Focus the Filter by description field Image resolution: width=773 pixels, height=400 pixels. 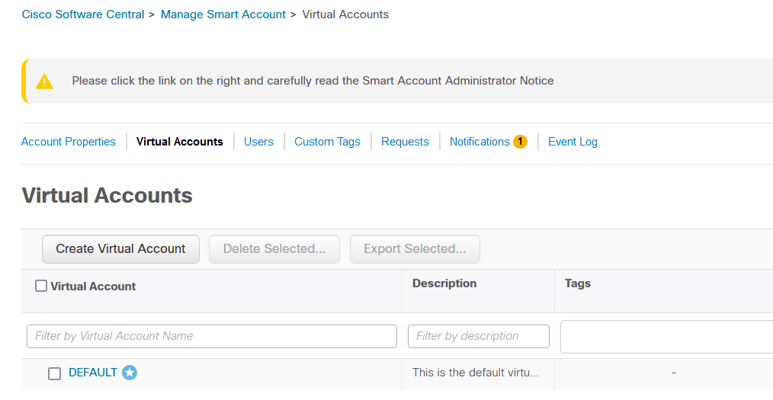479,336
